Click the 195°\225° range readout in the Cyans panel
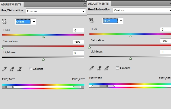The height and width of the screenshot is (109, 171). pos(78,79)
